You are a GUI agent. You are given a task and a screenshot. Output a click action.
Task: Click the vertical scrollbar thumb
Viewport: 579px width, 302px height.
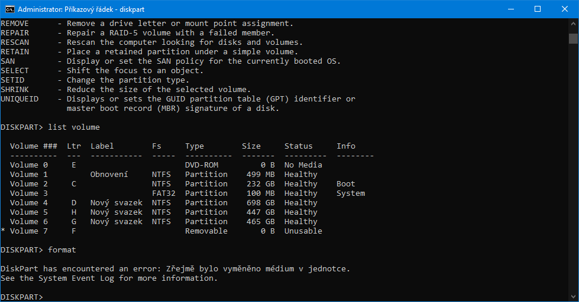click(573, 39)
